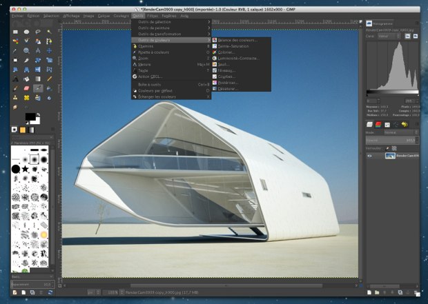
Task: Open the Canal channel dropdown
Action: pyautogui.click(x=389, y=36)
